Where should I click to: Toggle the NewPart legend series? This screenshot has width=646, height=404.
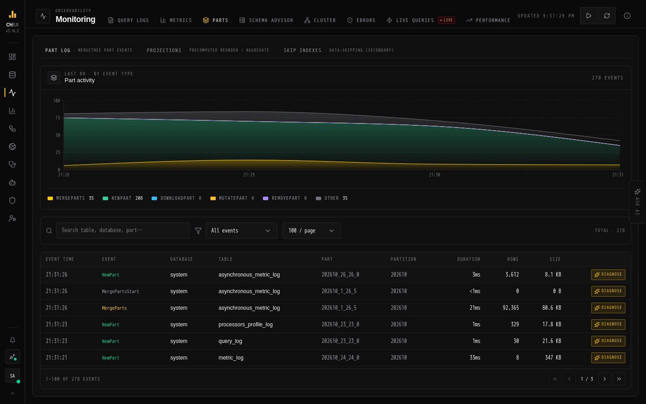pyautogui.click(x=122, y=198)
